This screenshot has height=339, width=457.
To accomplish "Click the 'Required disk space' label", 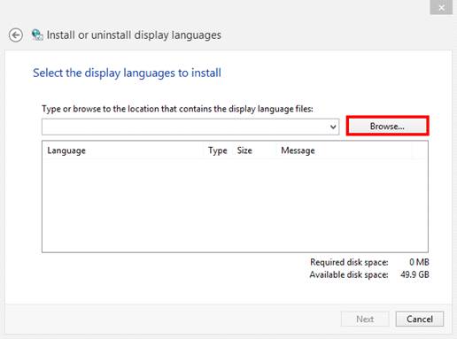I will pos(349,262).
